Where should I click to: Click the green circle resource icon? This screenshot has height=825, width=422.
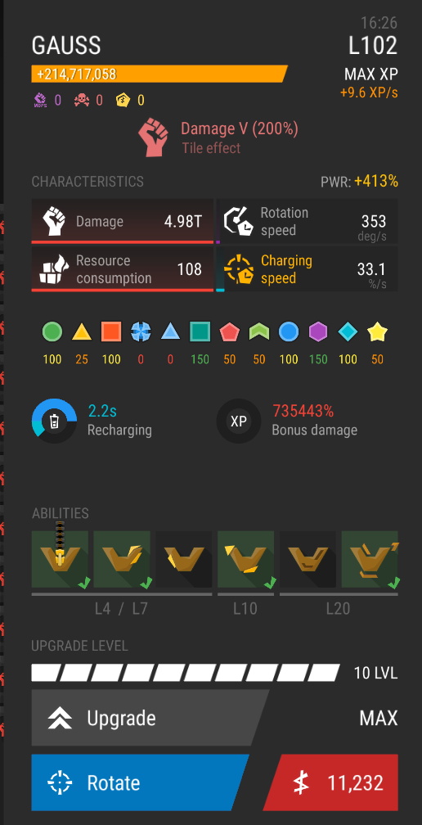coord(52,332)
